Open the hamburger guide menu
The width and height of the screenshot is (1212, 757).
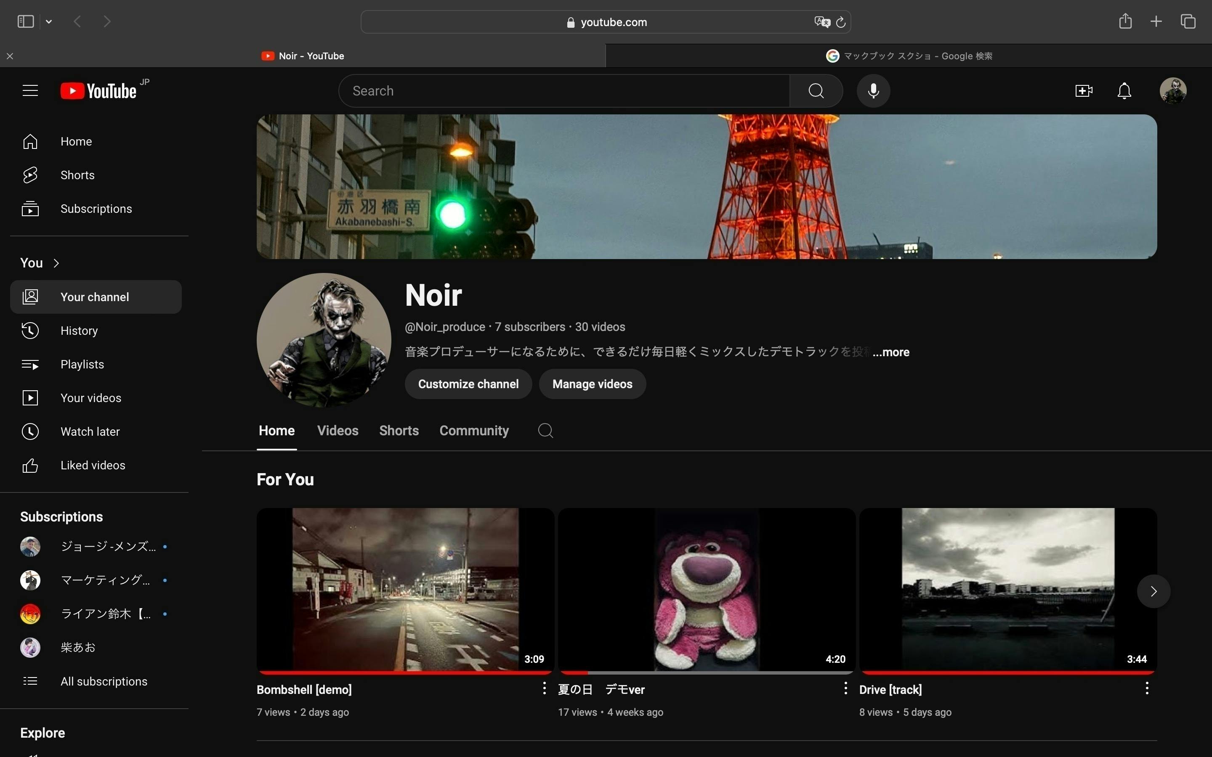(30, 90)
